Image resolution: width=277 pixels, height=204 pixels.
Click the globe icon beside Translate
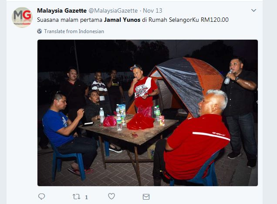coord(40,31)
